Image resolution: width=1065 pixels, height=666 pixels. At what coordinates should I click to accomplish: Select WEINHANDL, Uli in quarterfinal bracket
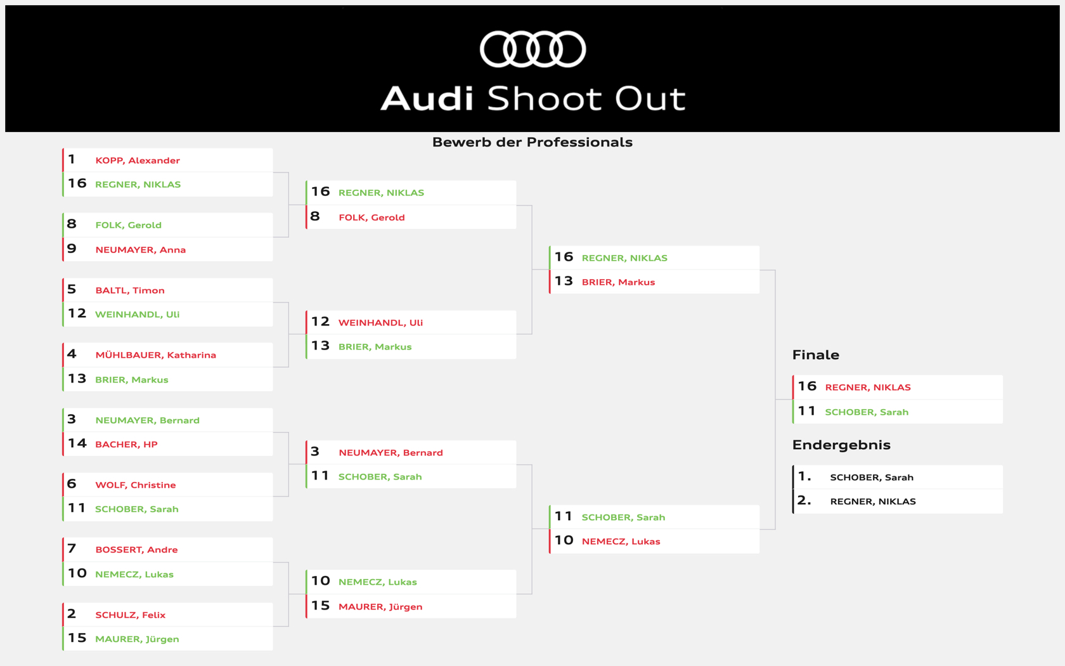point(411,322)
